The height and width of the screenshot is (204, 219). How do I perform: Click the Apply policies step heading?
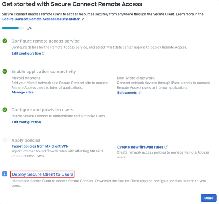[x=26, y=140]
